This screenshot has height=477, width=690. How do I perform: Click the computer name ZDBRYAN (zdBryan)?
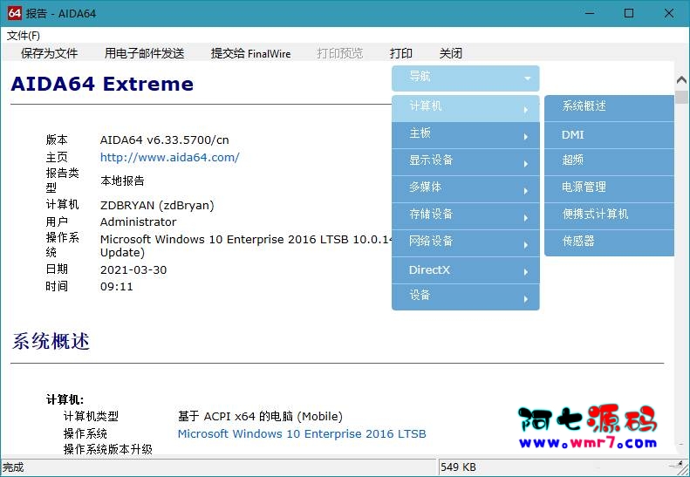click(157, 206)
